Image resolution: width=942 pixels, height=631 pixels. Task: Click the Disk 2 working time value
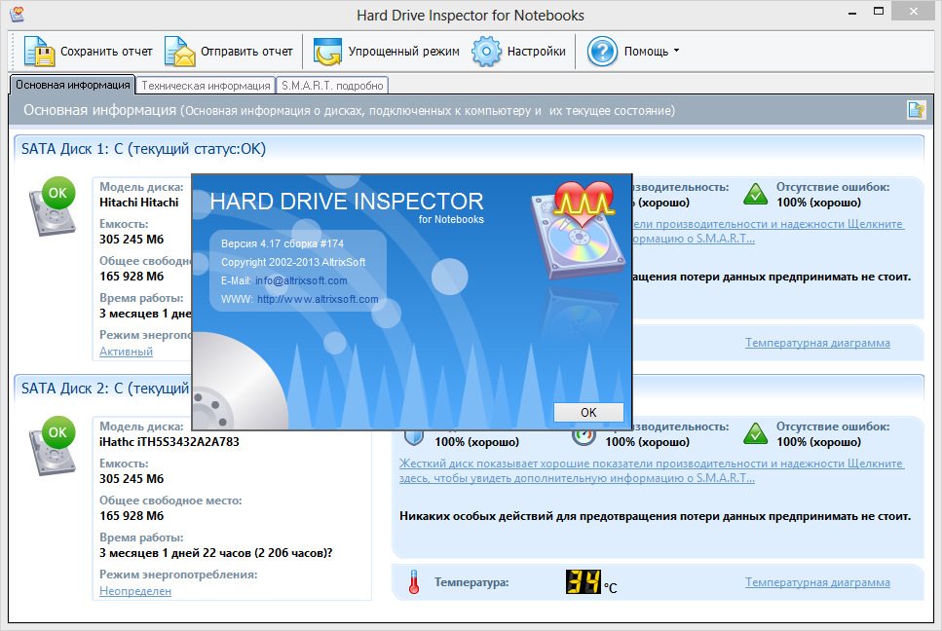[215, 553]
